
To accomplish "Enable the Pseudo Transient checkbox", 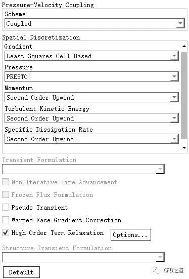I will coord(6,207).
